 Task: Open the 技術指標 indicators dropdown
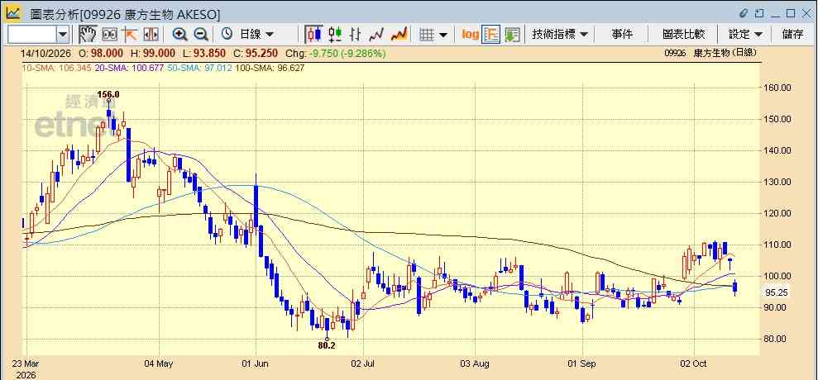560,35
